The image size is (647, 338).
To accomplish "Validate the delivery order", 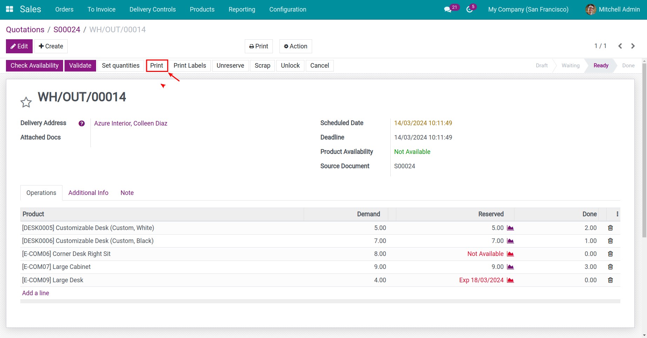I will (x=80, y=66).
